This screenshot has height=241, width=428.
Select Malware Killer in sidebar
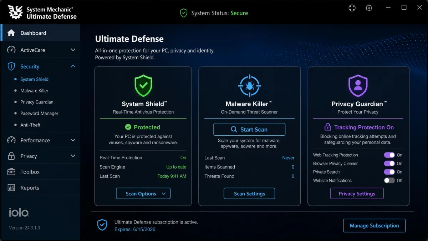pos(34,91)
